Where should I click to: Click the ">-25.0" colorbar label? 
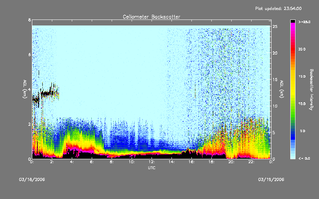[x=304, y=22]
